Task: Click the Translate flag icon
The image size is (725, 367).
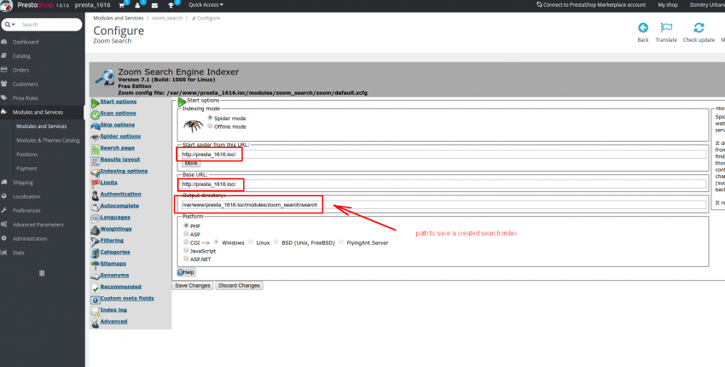Action: point(666,28)
